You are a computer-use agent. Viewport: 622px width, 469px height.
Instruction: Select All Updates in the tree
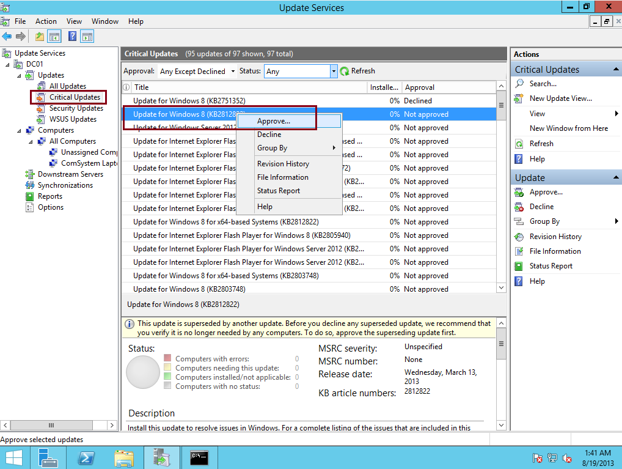pyautogui.click(x=67, y=86)
